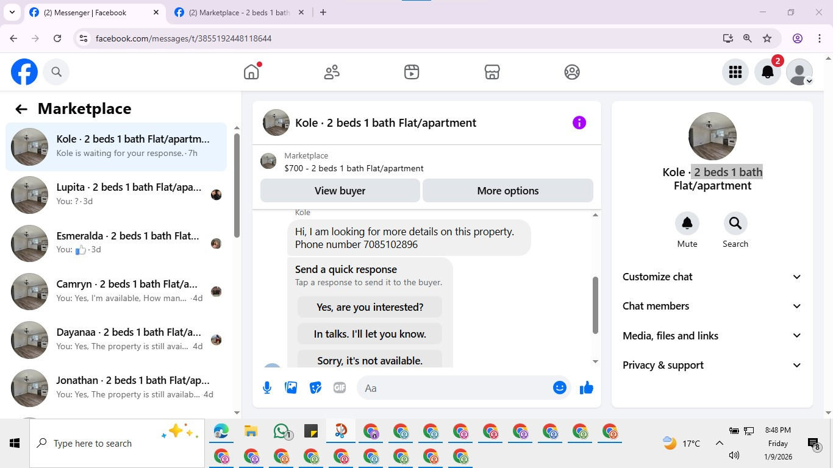The image size is (833, 468).
Task: Open the Chrome profile icon
Action: 798,38
